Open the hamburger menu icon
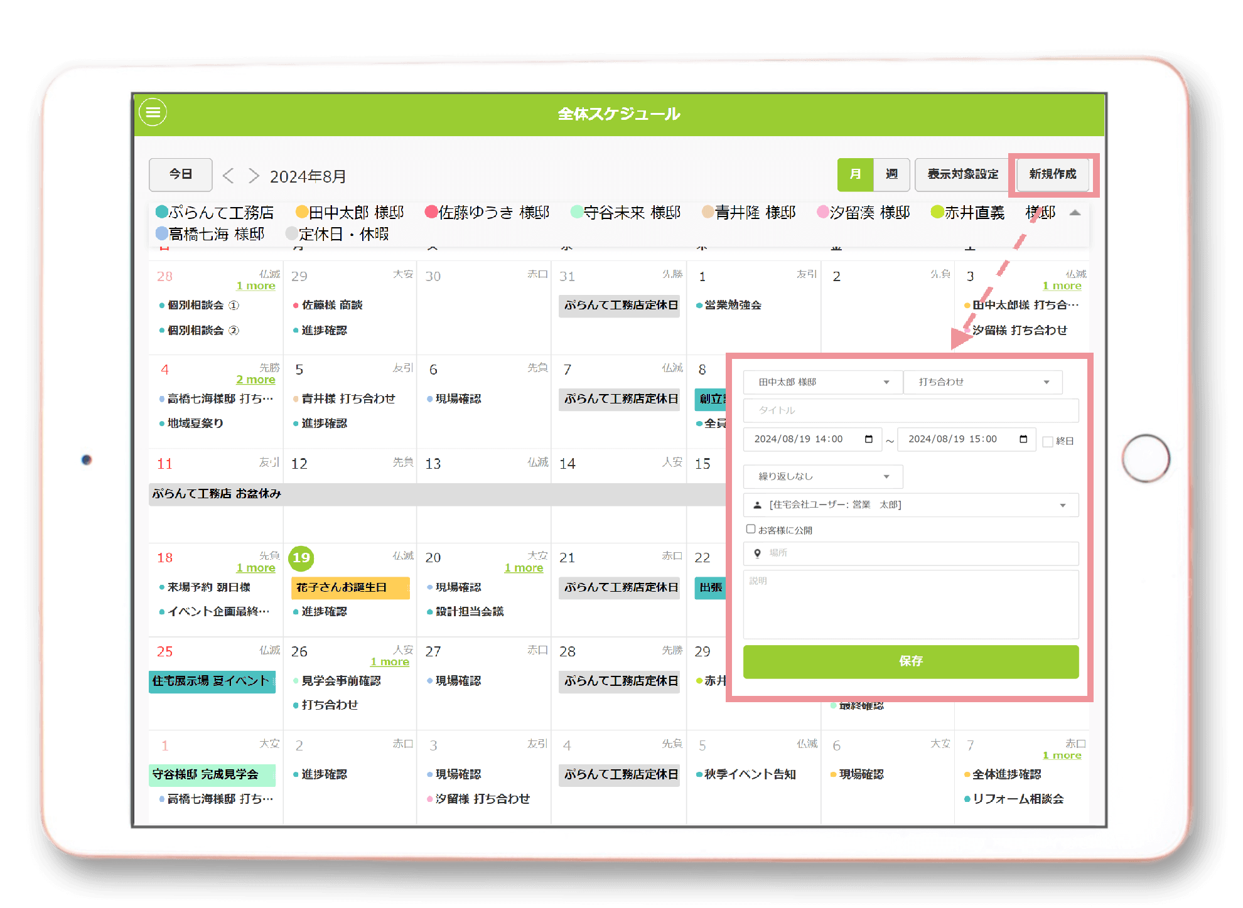Screen dimensions: 1243x908 pos(153,112)
